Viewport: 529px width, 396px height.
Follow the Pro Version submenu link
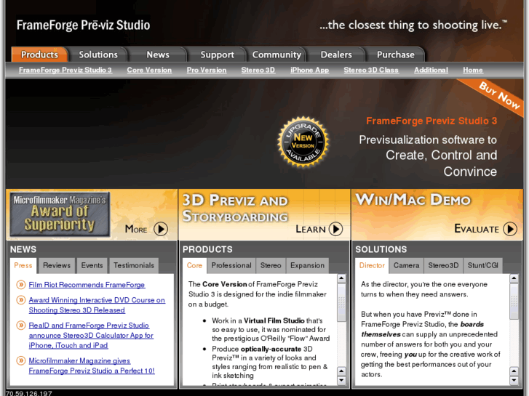(x=207, y=70)
